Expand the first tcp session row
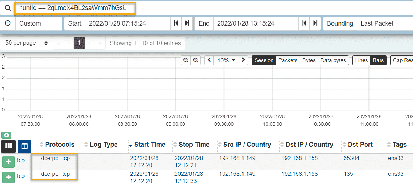413x185 pixels. click(x=9, y=161)
